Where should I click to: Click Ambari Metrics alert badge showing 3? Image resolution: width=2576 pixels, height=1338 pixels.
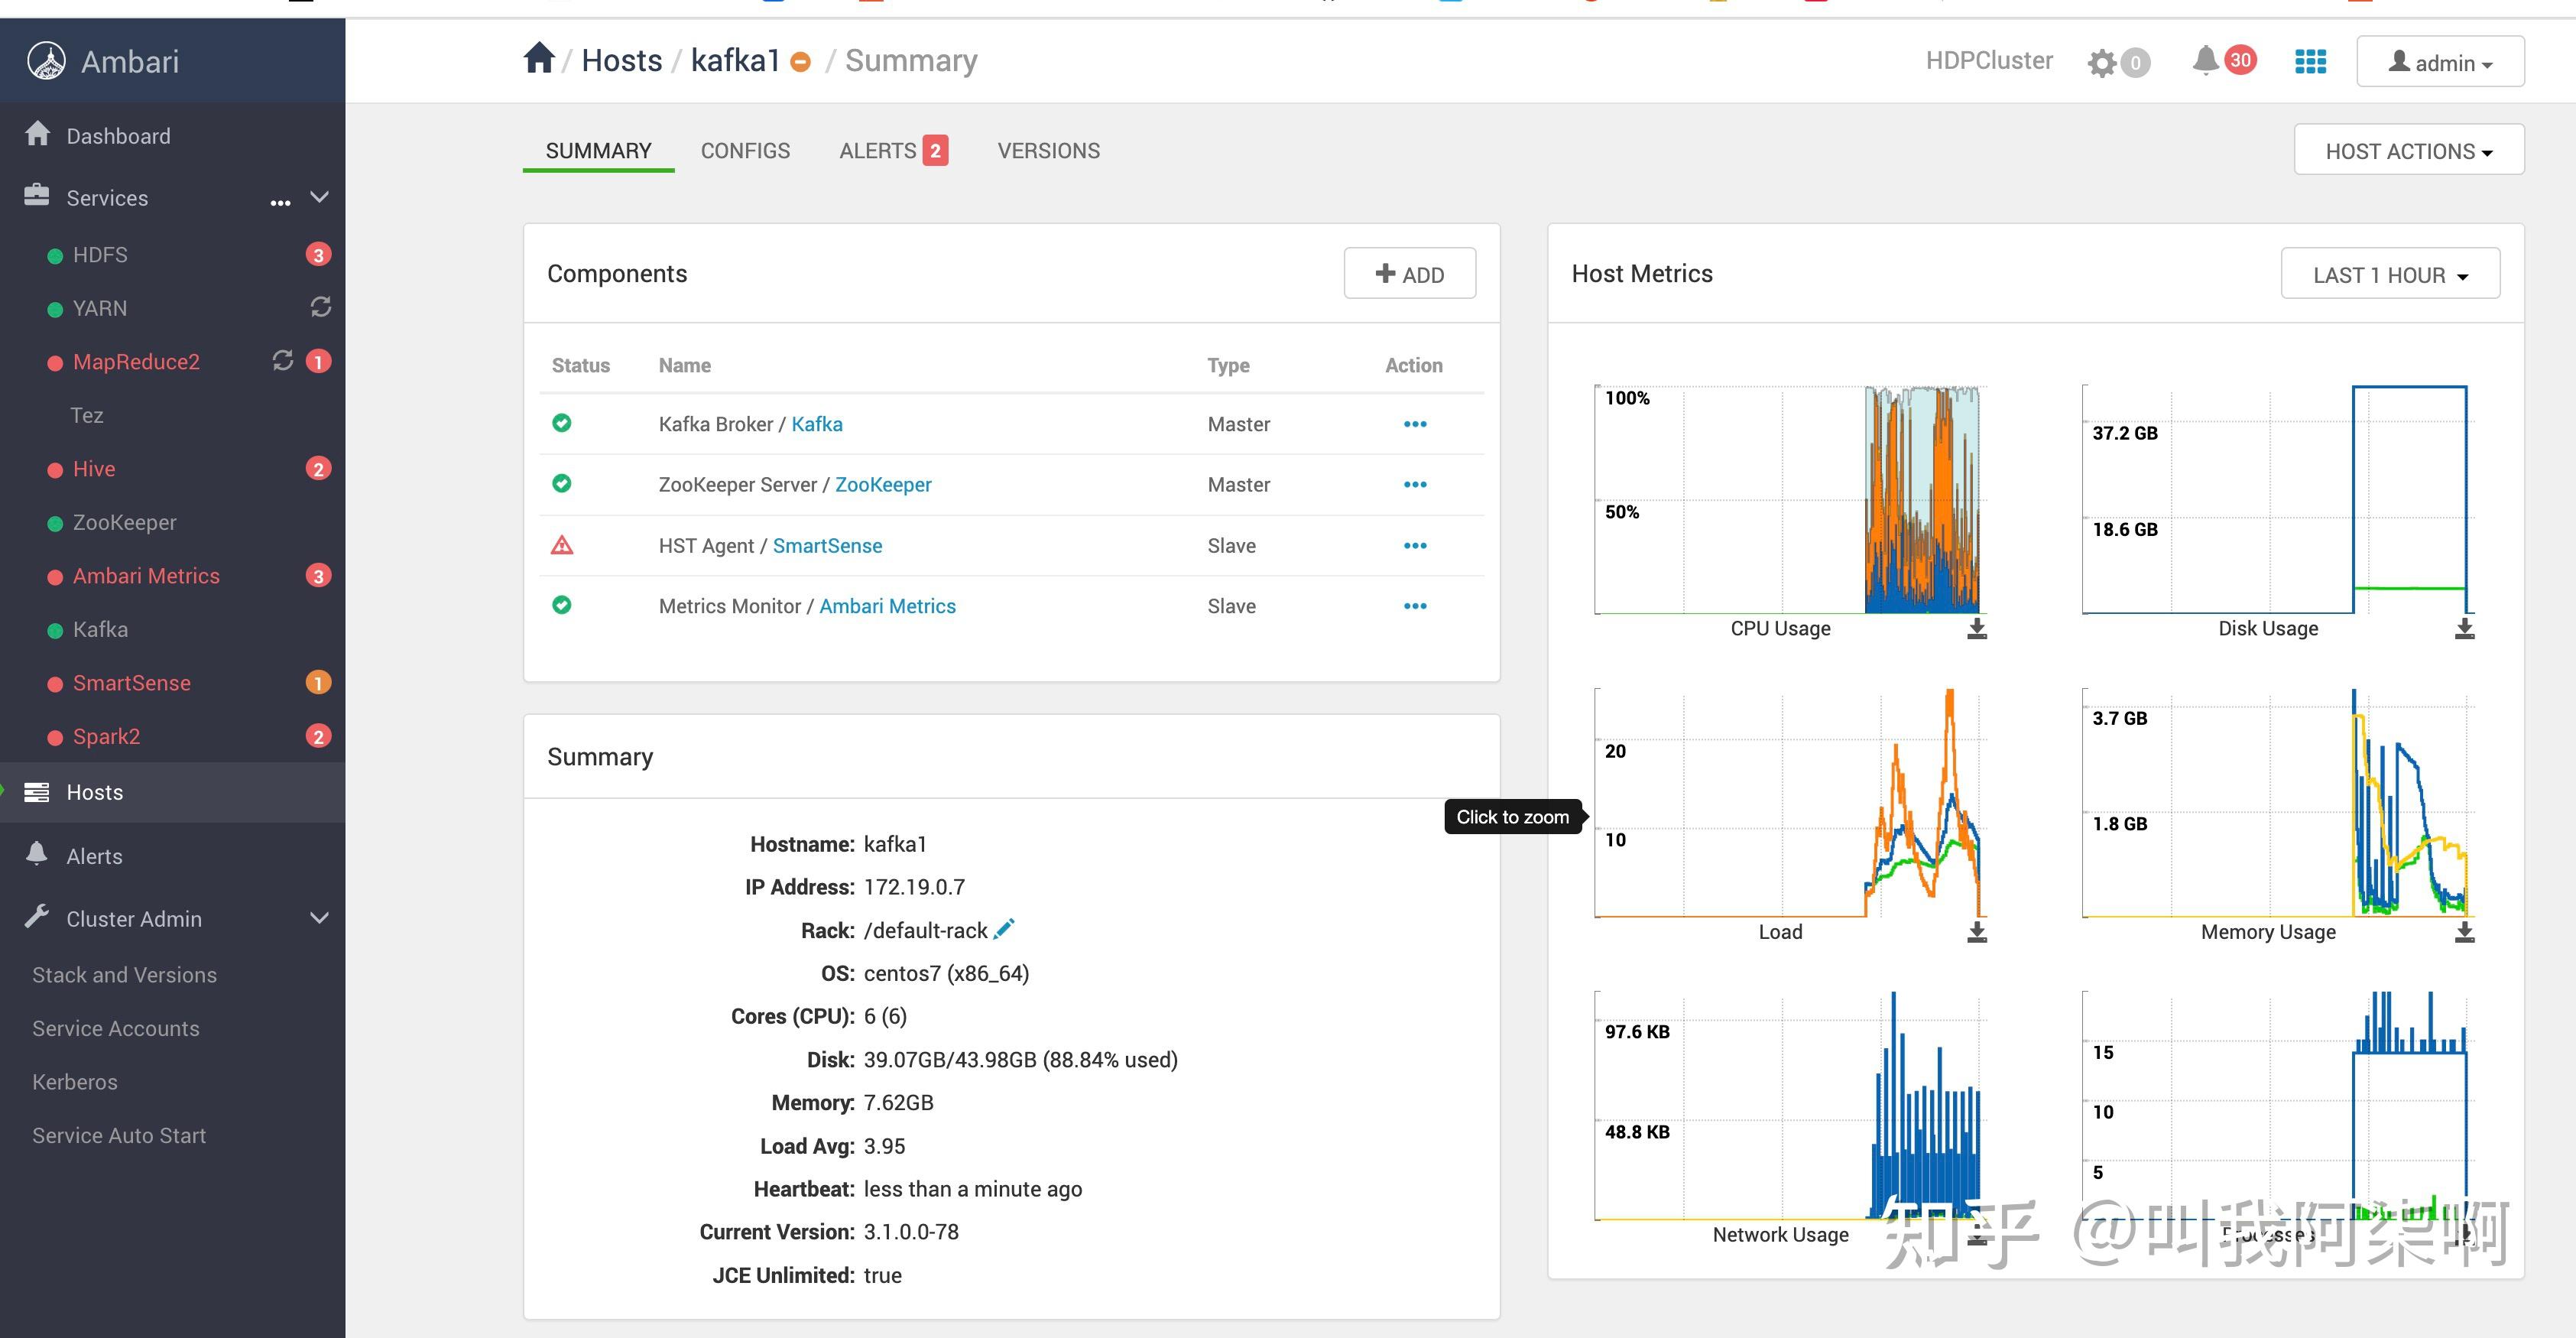318,575
